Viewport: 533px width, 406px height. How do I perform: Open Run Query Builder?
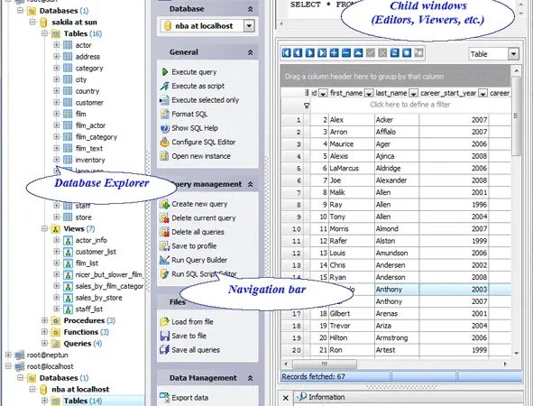pyautogui.click(x=199, y=260)
